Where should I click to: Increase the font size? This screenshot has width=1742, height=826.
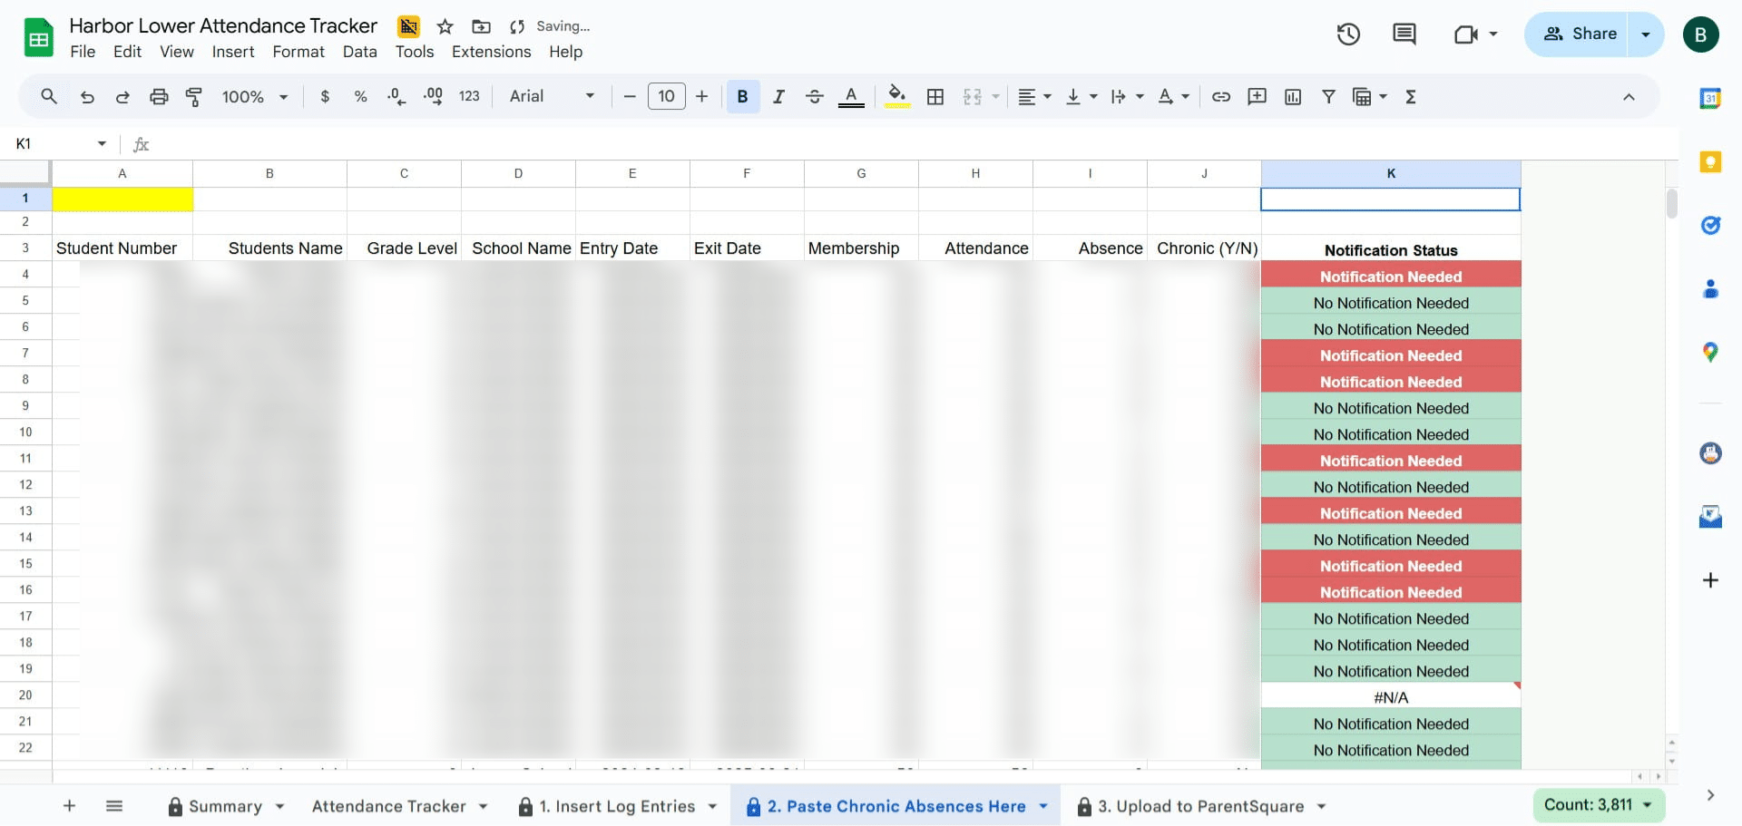[x=701, y=96]
